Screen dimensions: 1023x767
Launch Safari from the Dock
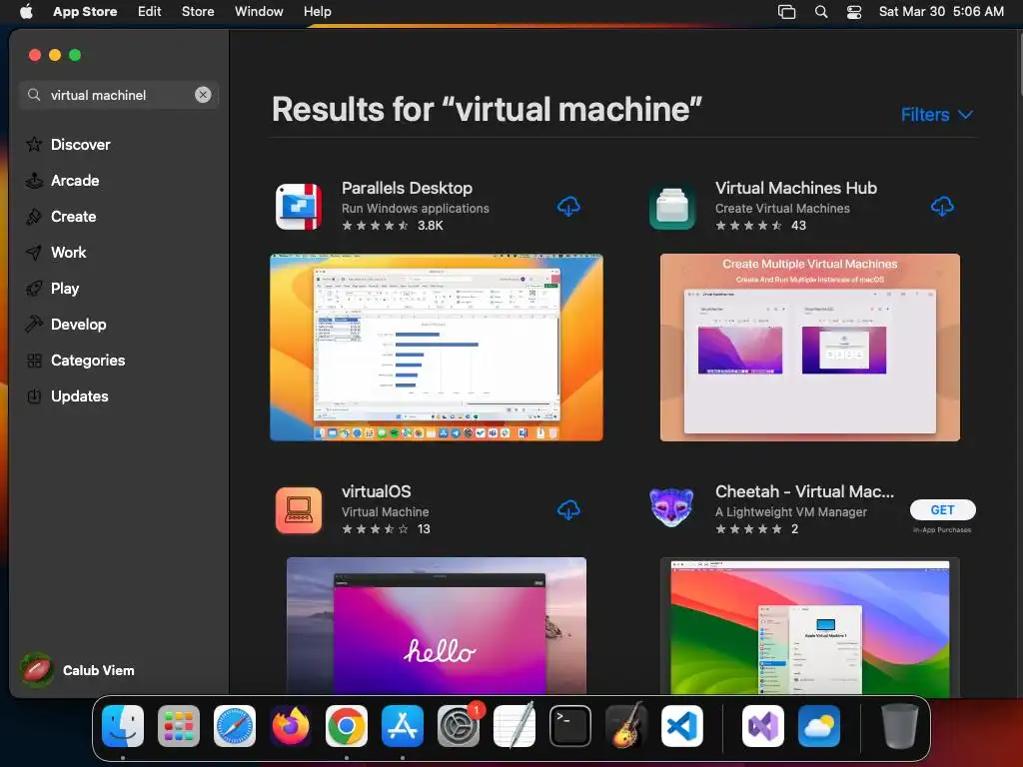pyautogui.click(x=235, y=726)
